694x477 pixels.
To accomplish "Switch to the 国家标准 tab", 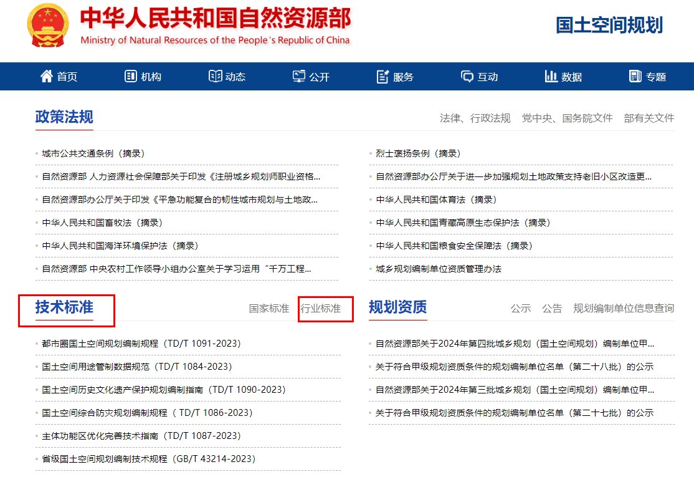I will (269, 308).
